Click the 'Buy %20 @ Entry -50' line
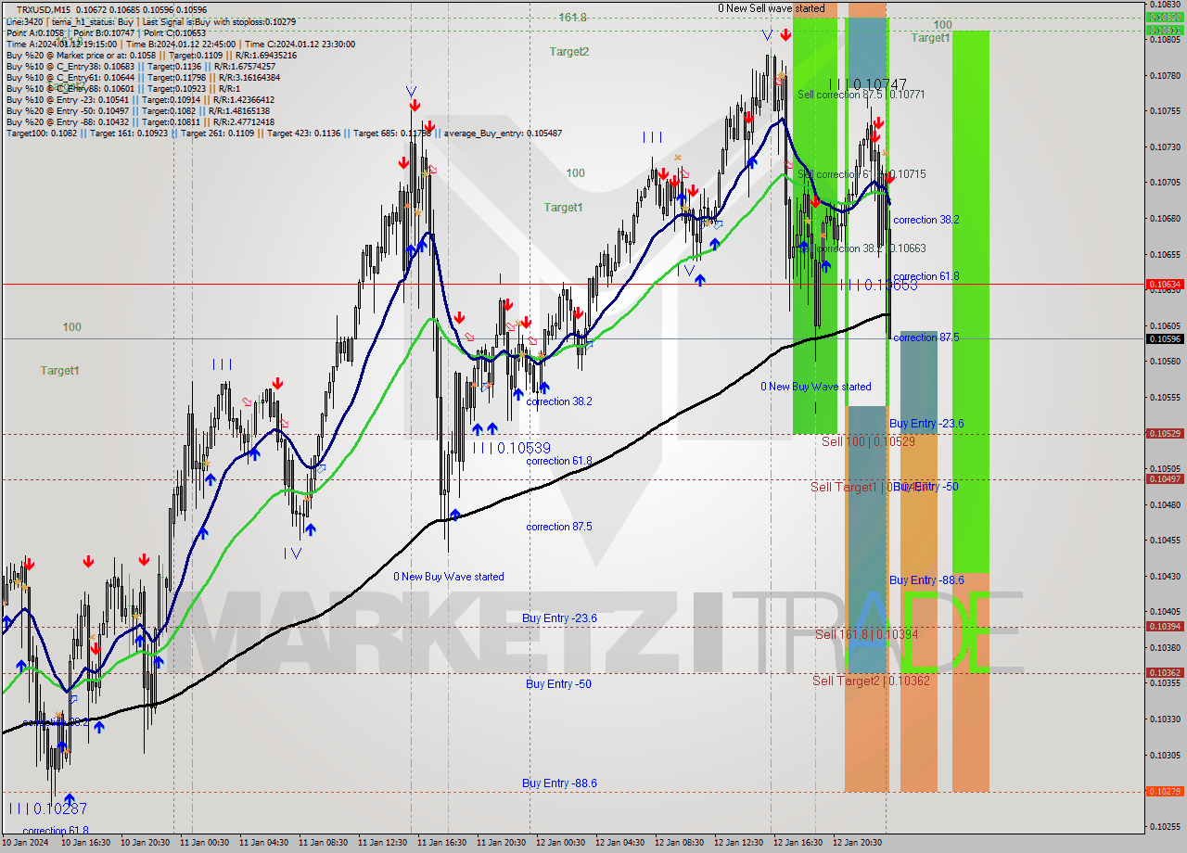Image resolution: width=1187 pixels, height=853 pixels. [137, 110]
